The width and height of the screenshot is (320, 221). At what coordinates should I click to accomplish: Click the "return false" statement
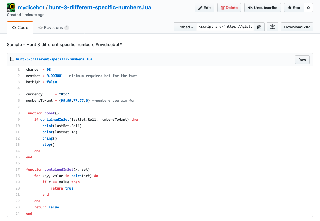point(46,207)
